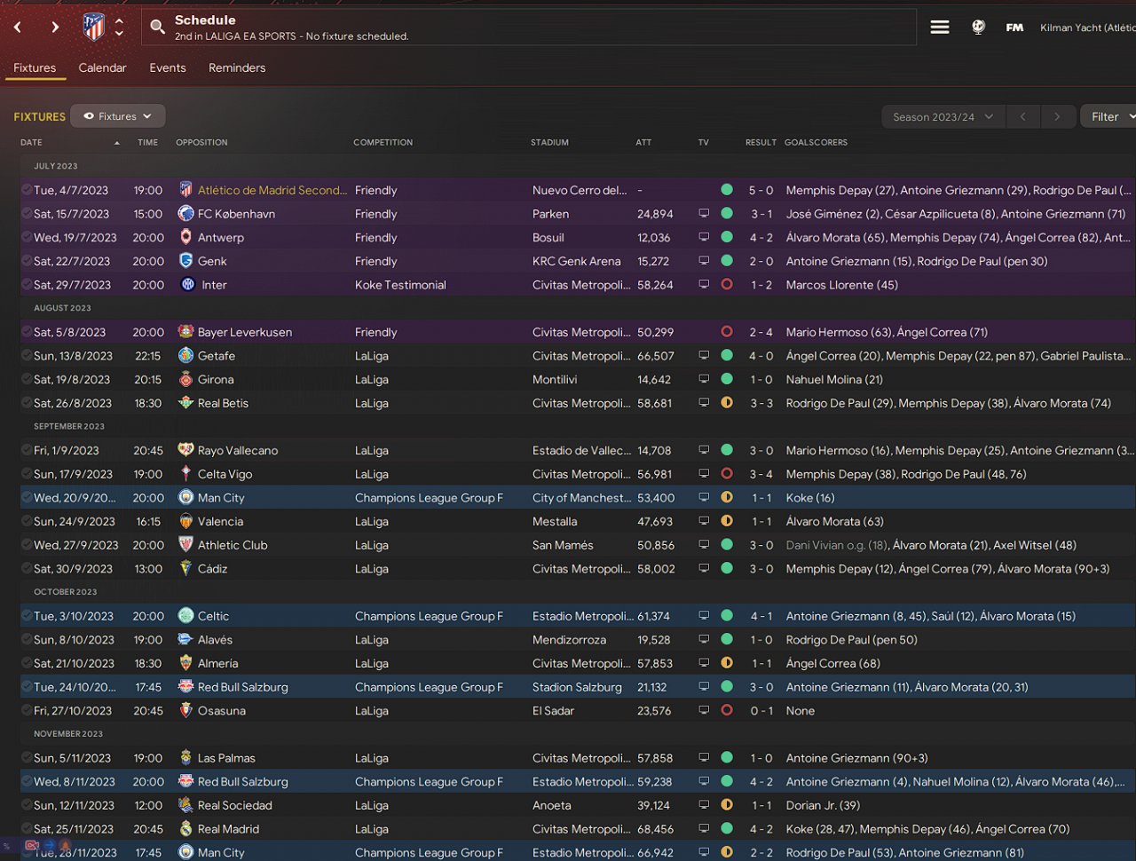The width and height of the screenshot is (1136, 861).
Task: Sort by the ATT column header
Action: [x=643, y=142]
